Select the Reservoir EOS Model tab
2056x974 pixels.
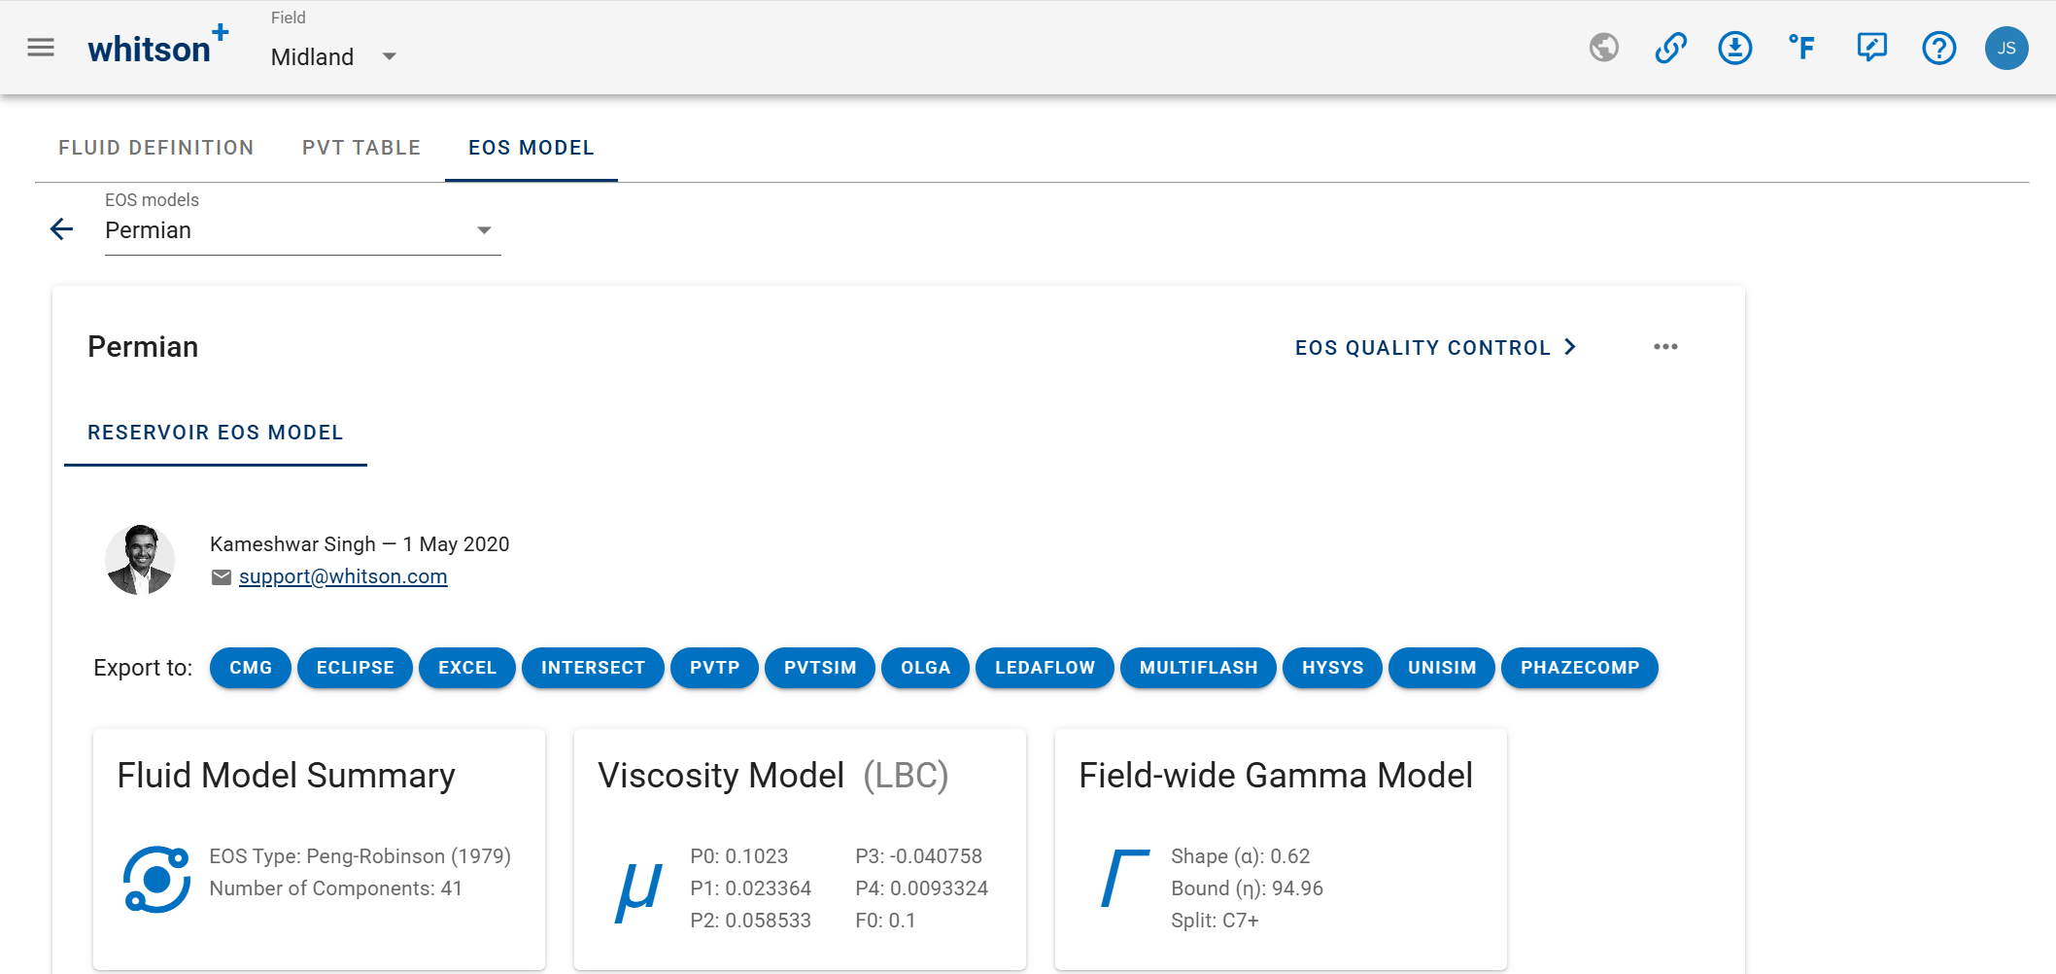coord(216,433)
